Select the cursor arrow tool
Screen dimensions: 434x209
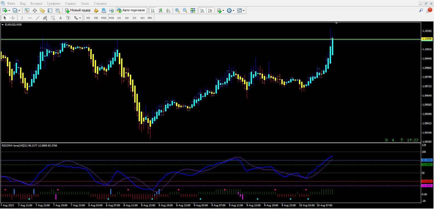tap(5, 18)
